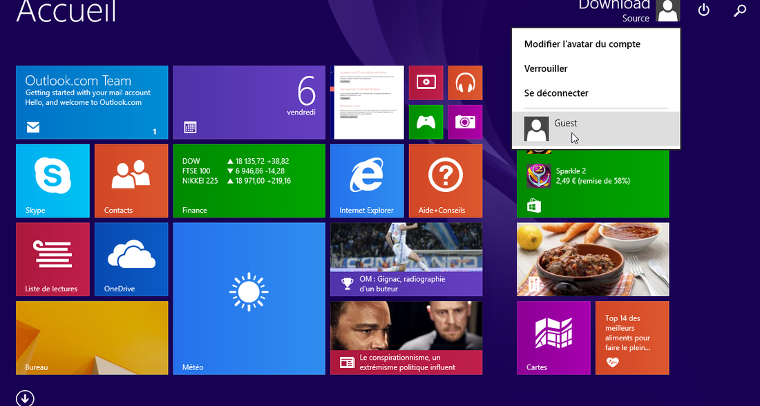This screenshot has height=406, width=760.
Task: Open the Aide+Conseils help tile
Action: click(446, 181)
